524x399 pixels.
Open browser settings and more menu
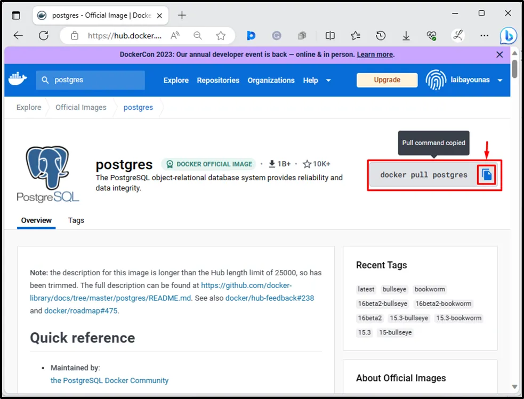pos(484,36)
